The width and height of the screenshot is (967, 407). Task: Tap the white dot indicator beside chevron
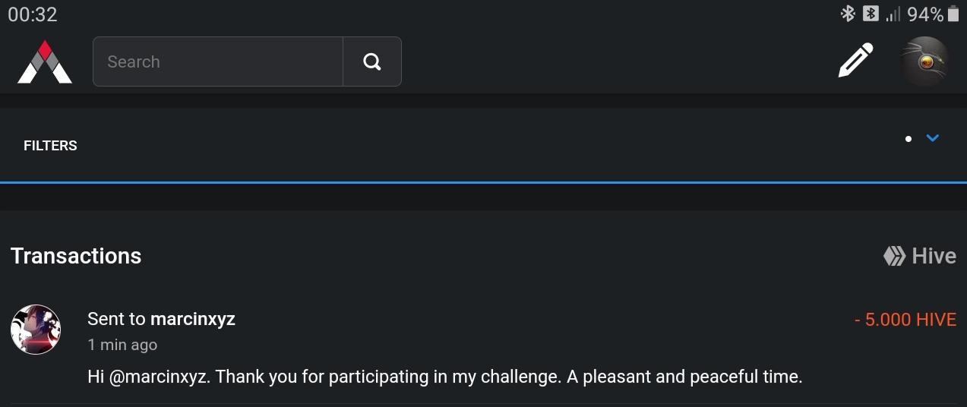tap(909, 139)
